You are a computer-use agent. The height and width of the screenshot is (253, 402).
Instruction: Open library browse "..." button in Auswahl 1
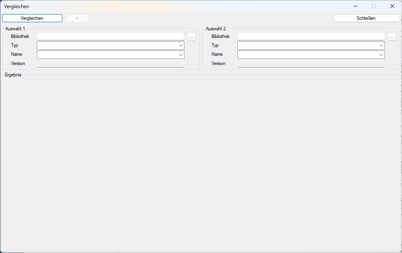[191, 36]
